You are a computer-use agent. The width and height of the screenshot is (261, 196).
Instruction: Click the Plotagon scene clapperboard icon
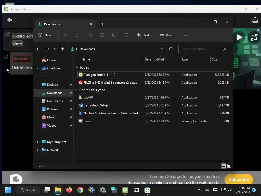pos(8,34)
